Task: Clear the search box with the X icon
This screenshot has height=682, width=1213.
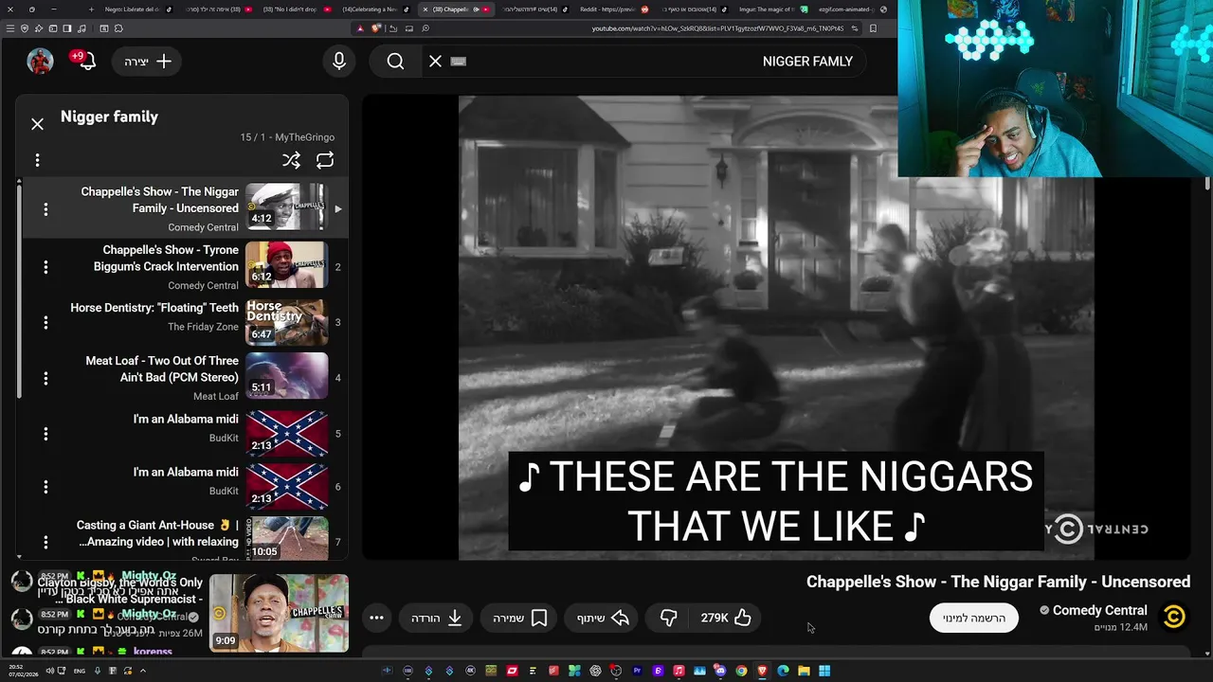Action: click(435, 61)
